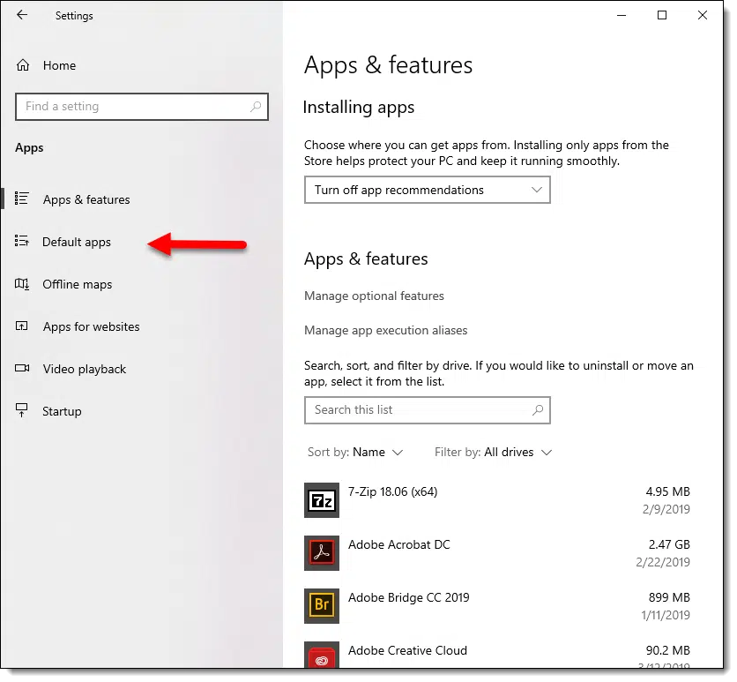The width and height of the screenshot is (737, 682).
Task: Click the Apps for websites icon
Action: point(22,326)
